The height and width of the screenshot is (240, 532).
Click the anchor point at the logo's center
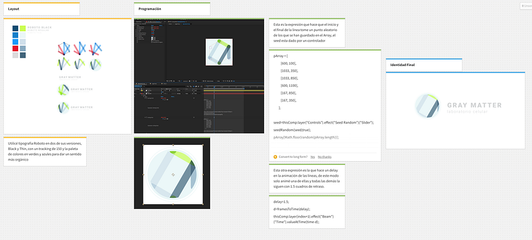[x=173, y=175]
